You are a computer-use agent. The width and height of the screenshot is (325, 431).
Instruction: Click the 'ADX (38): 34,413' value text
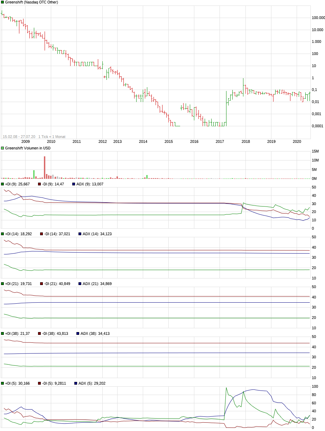point(95,333)
